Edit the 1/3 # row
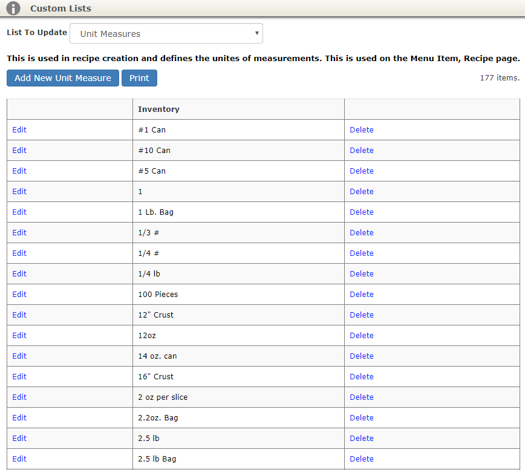This screenshot has height=470, width=525. click(x=19, y=233)
